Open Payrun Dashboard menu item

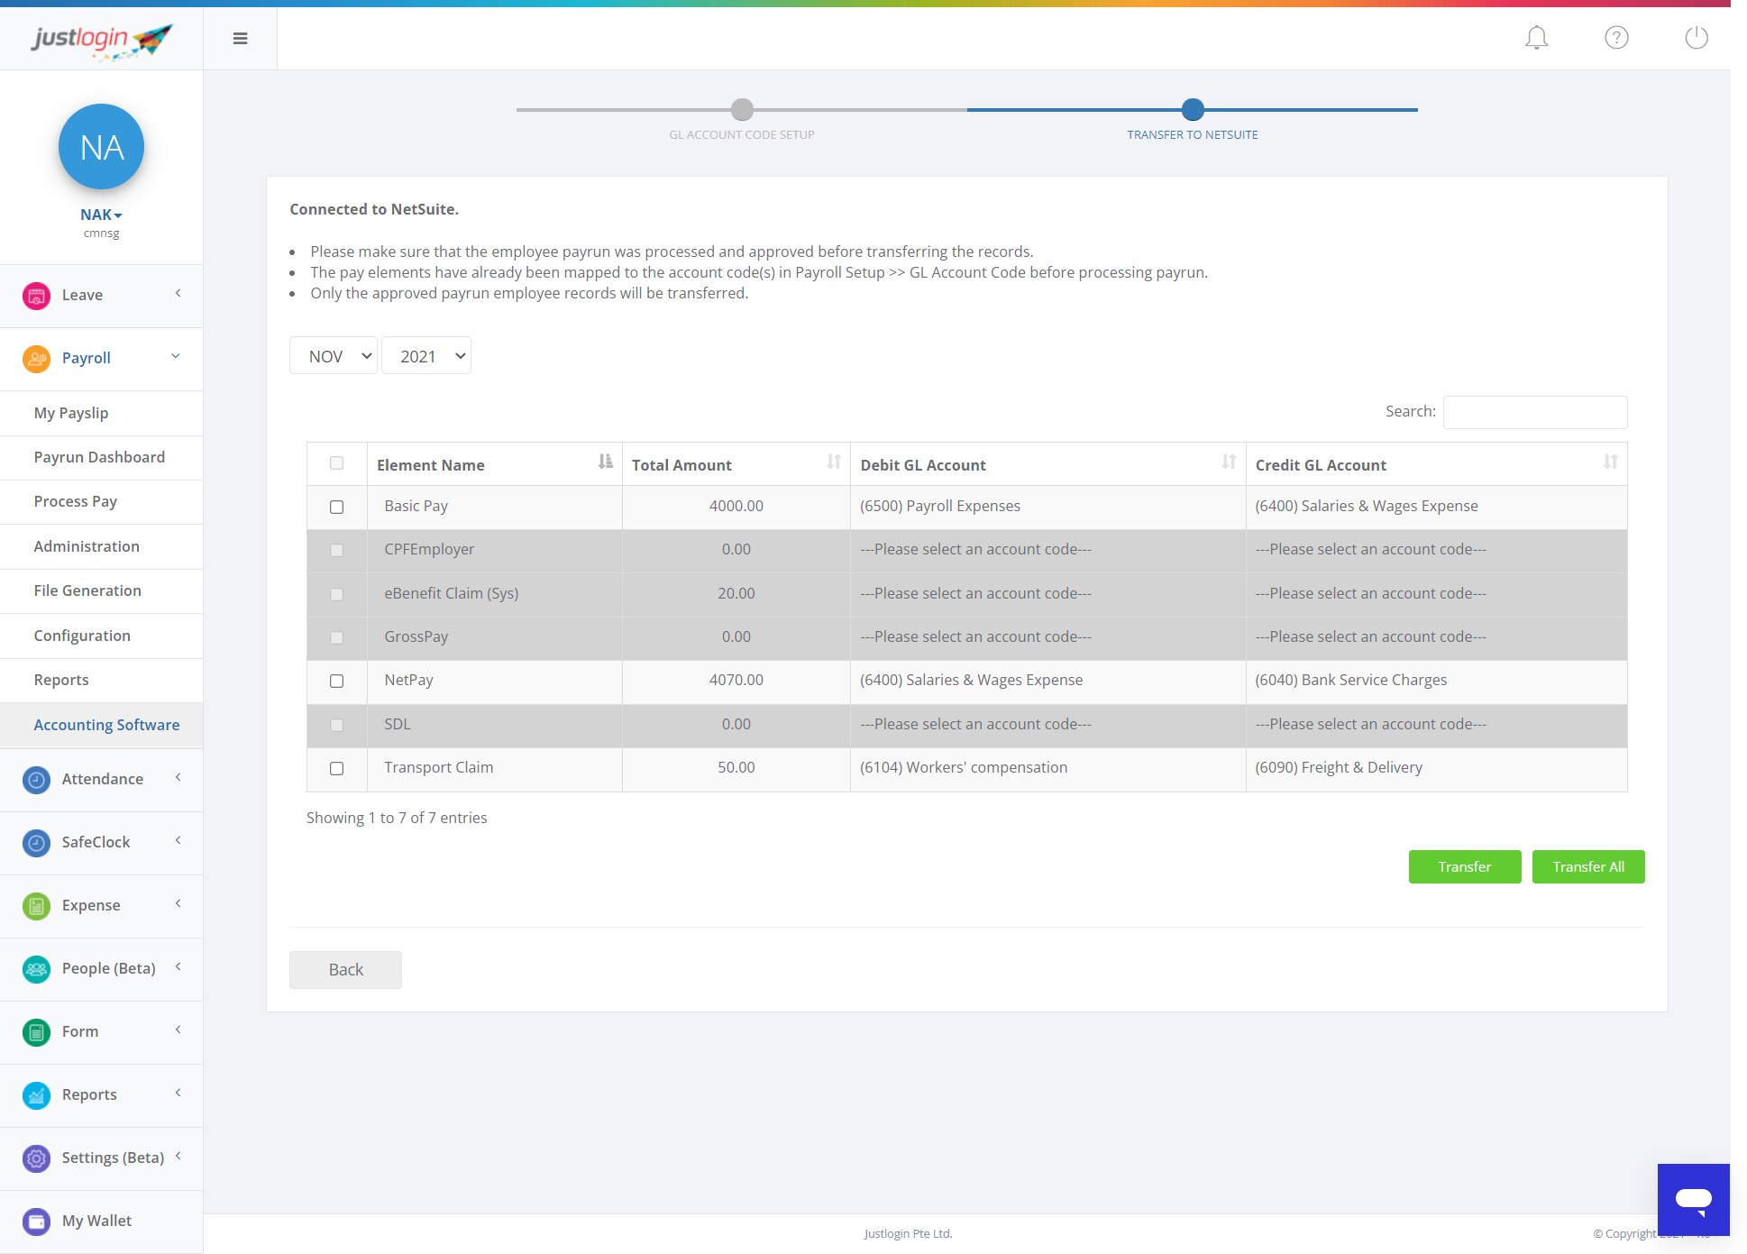pyautogui.click(x=99, y=457)
